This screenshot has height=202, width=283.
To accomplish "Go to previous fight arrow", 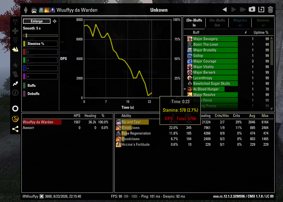I will (x=225, y=9).
